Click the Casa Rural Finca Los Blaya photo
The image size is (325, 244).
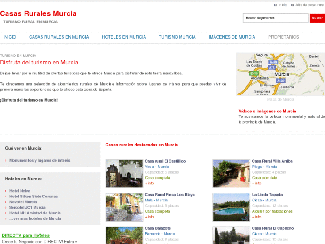coord(124,207)
